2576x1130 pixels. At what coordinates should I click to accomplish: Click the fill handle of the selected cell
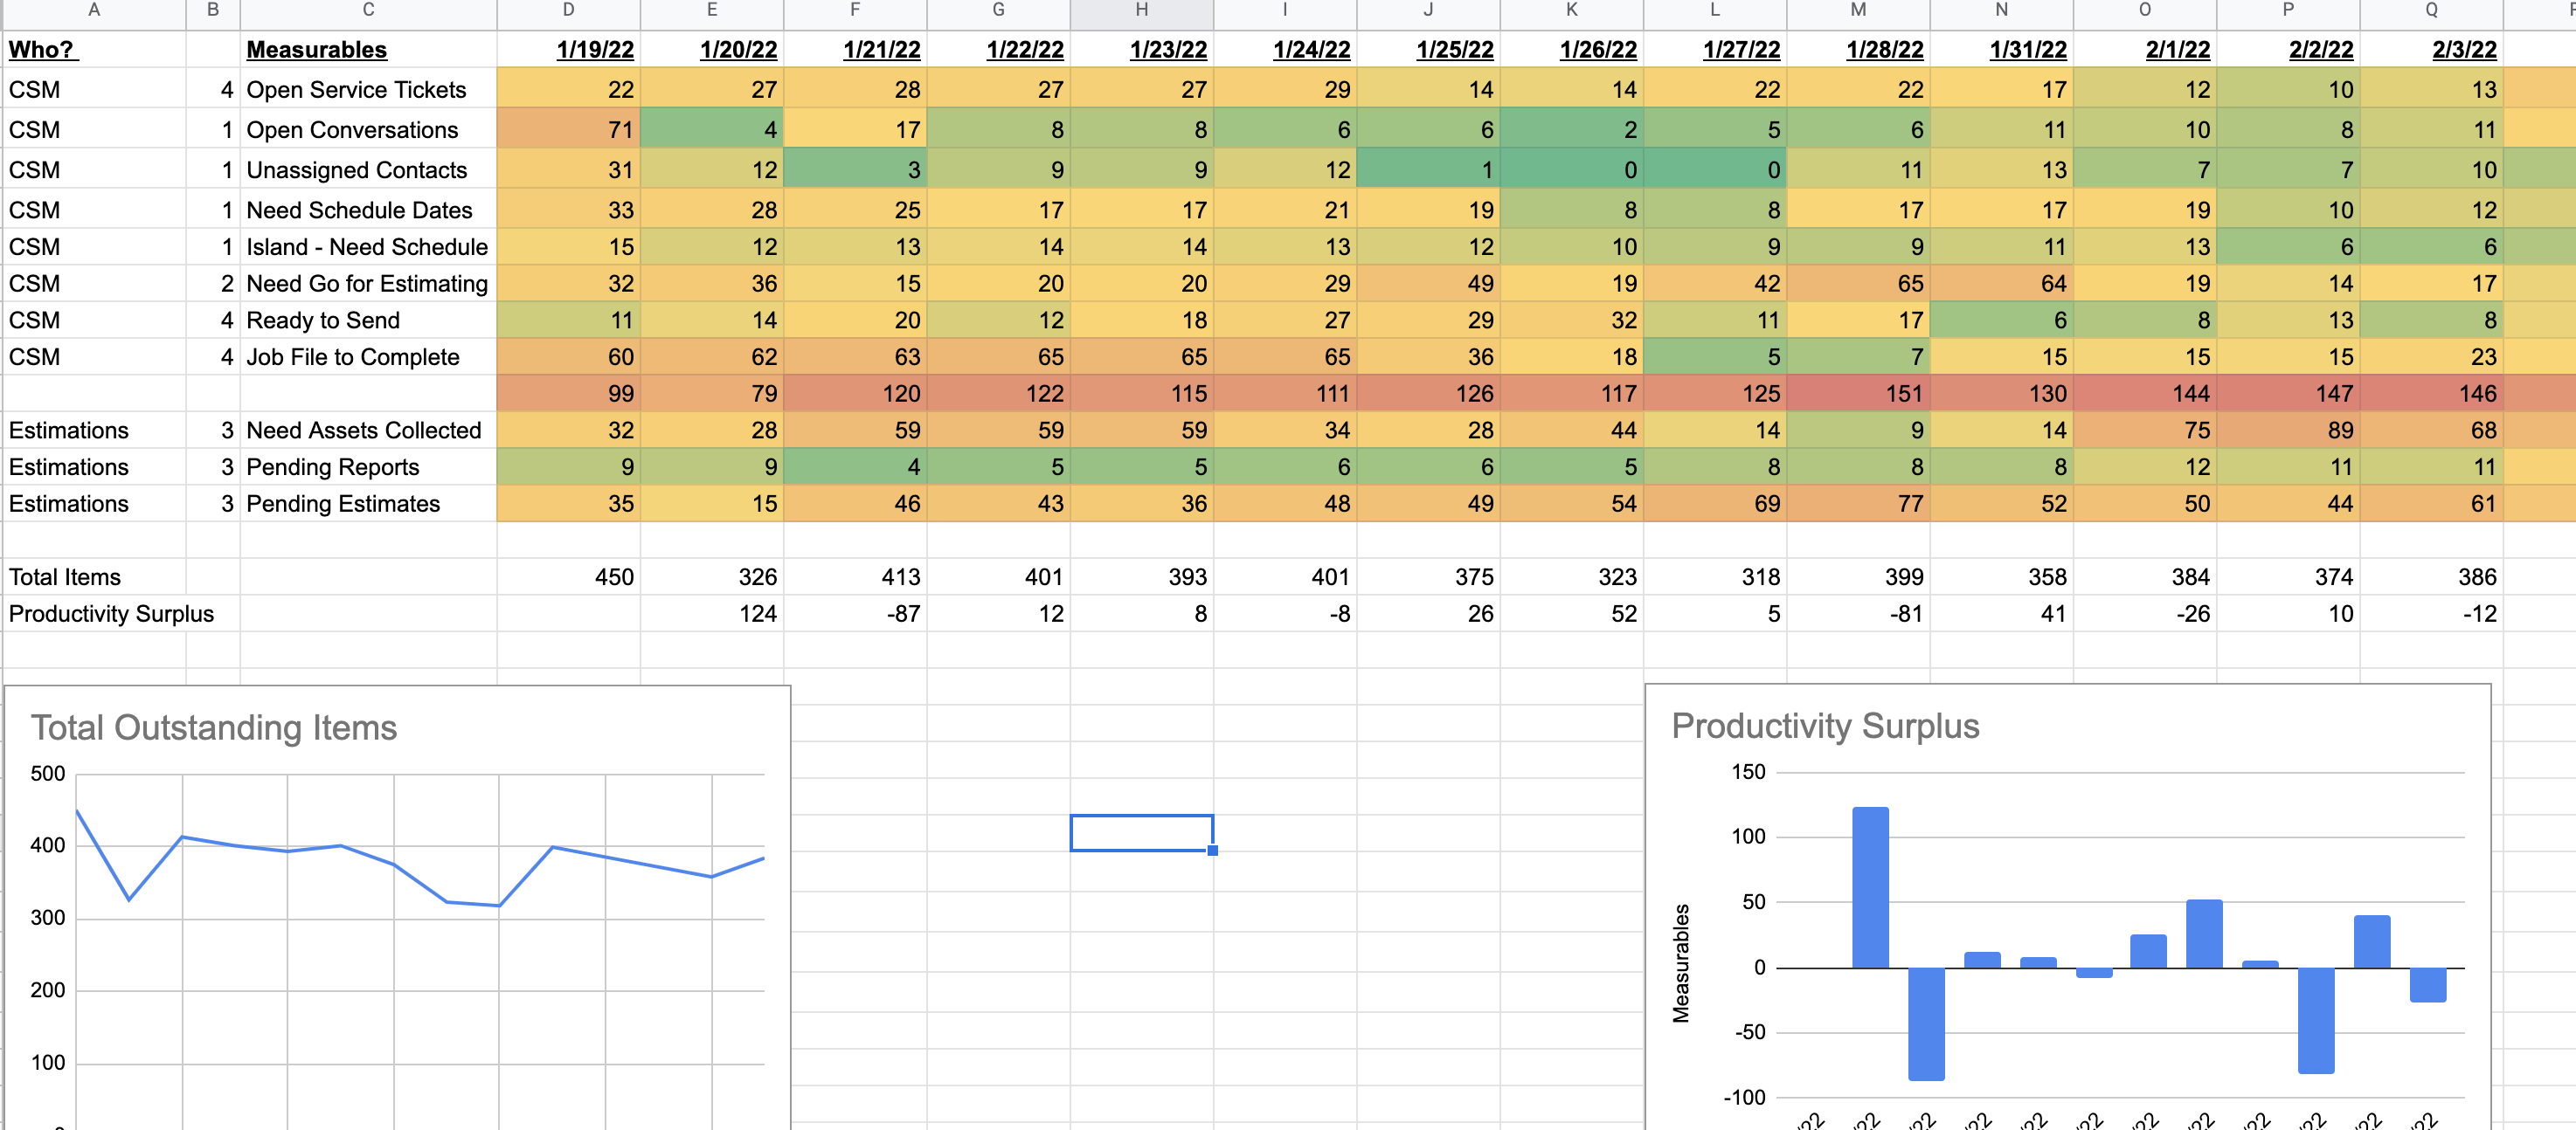coord(1212,851)
